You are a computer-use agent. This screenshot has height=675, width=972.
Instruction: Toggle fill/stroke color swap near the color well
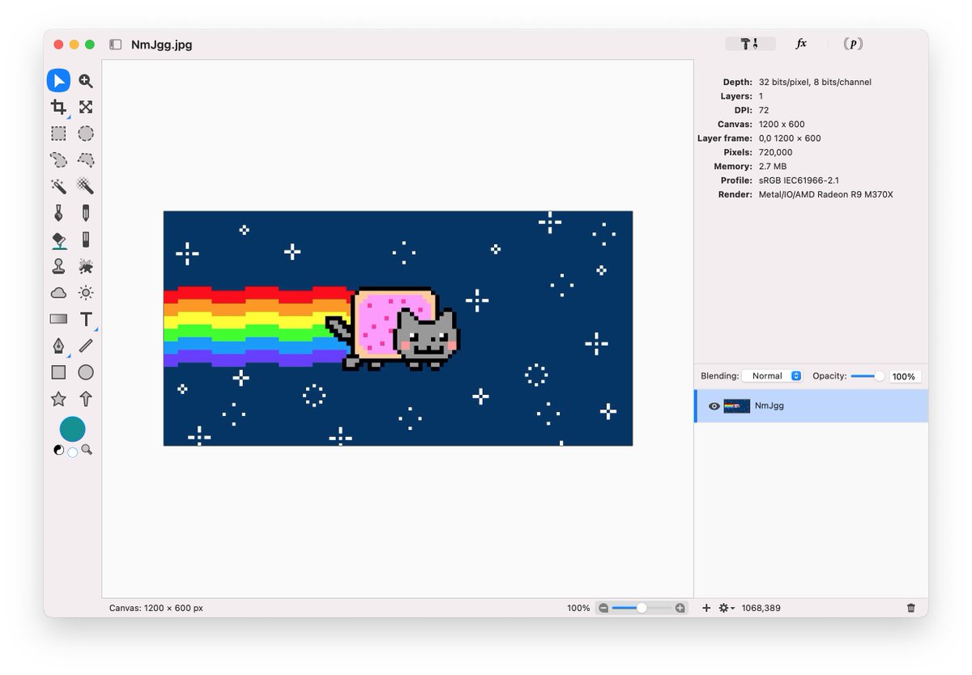click(x=59, y=449)
